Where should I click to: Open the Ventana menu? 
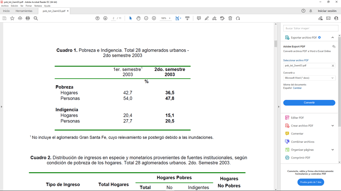pyautogui.click(x=38, y=6)
